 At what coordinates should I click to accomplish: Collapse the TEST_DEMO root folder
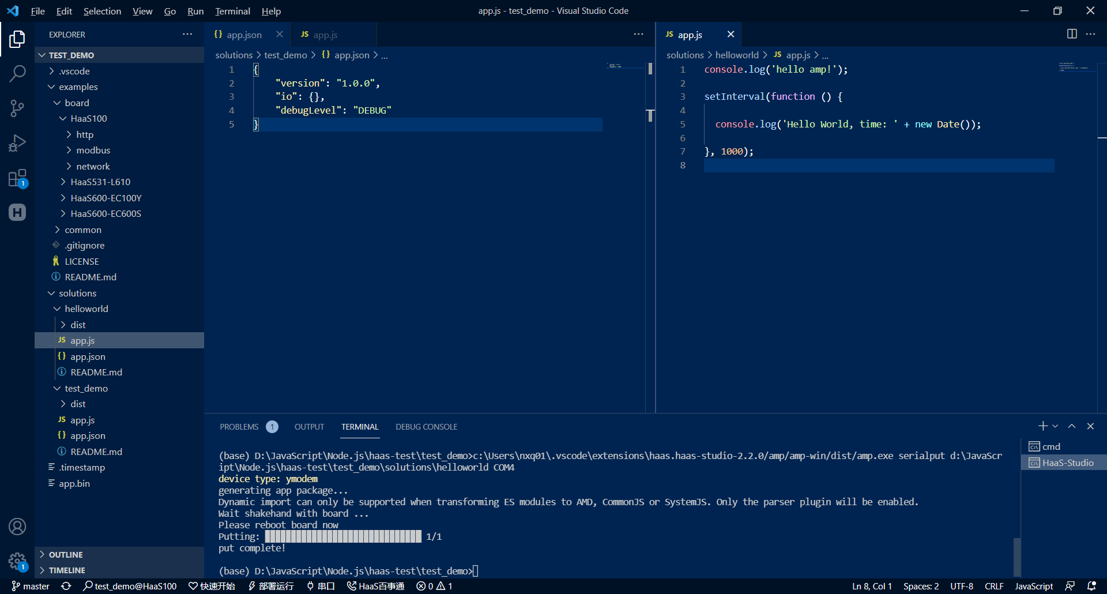coord(119,55)
